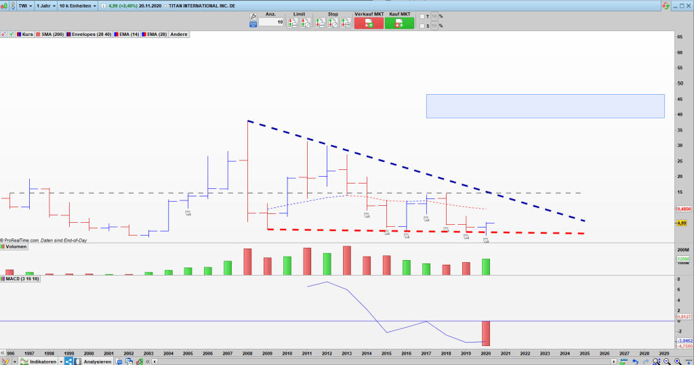Enable the S stop percent checkbox
This screenshot has height=365, width=694.
click(422, 26)
